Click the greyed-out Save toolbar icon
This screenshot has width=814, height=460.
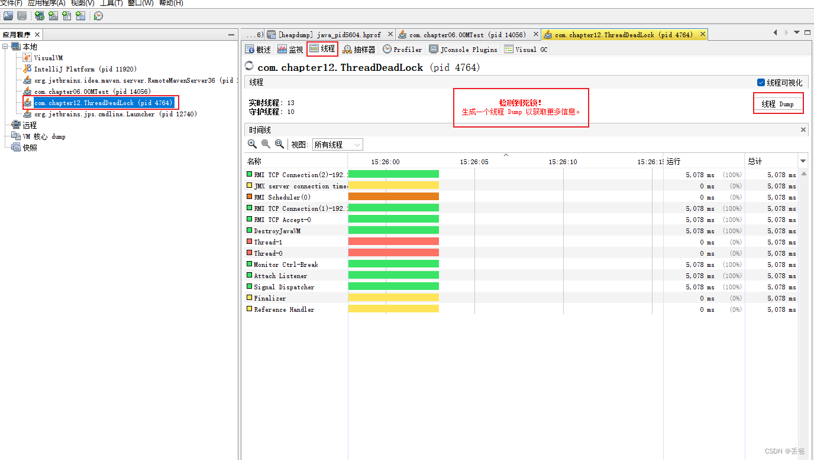(x=22, y=16)
